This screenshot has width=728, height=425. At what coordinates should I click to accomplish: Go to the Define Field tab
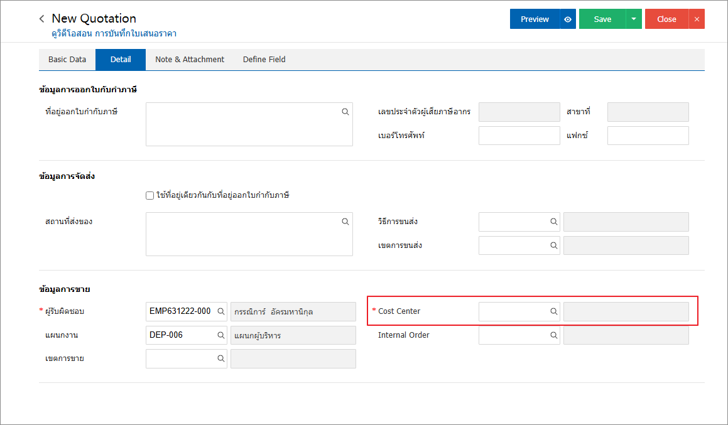[x=264, y=60]
